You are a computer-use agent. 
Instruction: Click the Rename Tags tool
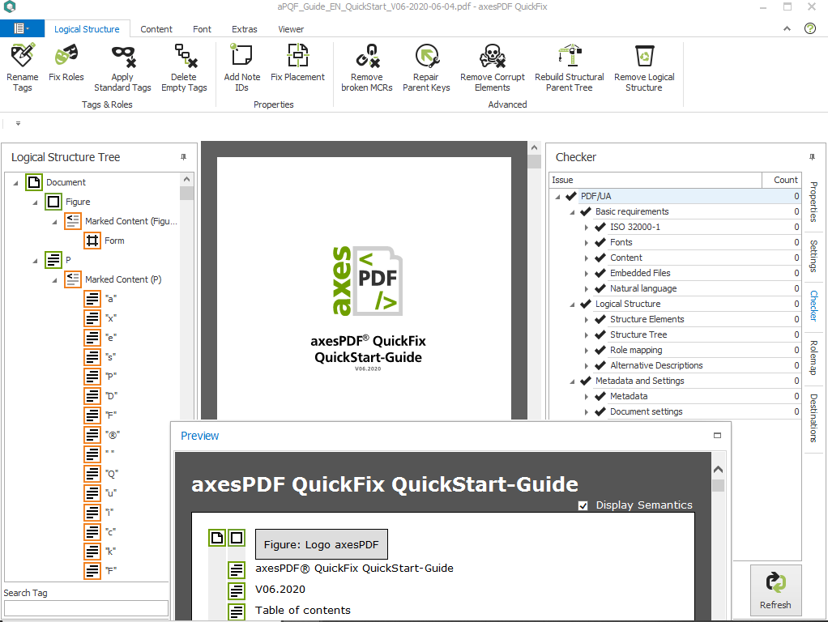(x=22, y=67)
